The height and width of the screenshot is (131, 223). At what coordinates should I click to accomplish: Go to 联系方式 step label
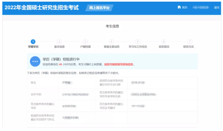point(188,47)
